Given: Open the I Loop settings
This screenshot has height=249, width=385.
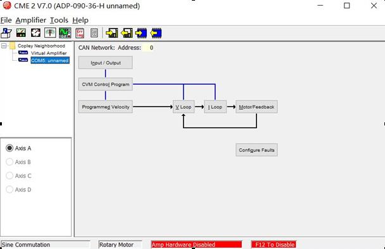Looking at the screenshot, I should [215, 107].
